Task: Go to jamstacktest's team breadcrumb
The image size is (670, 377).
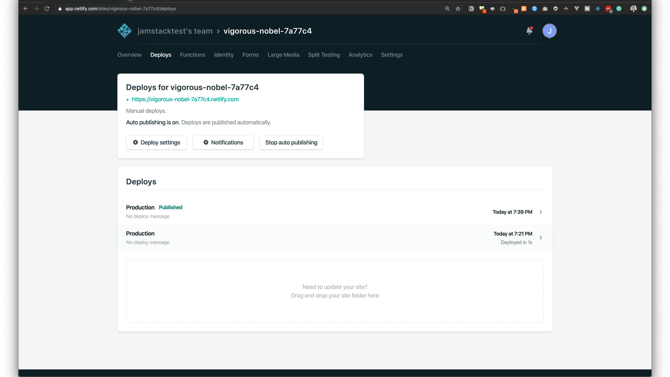Action: [175, 31]
